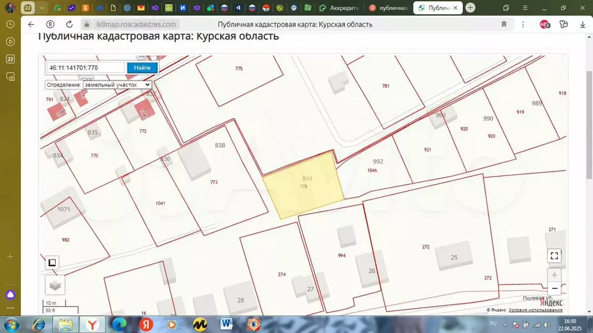Click parcel number 994 on map

click(342, 255)
